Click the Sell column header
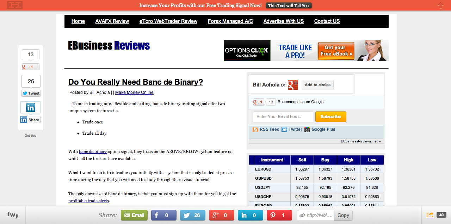The width and height of the screenshot is (451, 224). [302, 160]
